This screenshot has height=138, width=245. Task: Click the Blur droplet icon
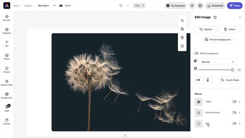pos(199,123)
